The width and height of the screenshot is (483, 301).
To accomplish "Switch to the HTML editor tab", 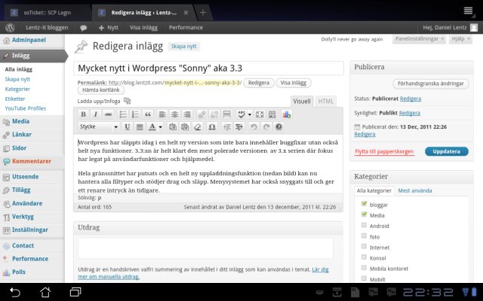I will [326, 101].
